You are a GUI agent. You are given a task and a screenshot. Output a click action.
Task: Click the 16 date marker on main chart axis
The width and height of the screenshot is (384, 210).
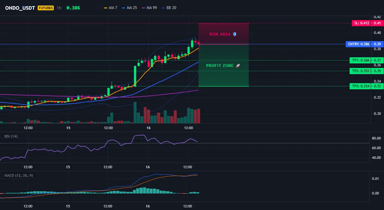(149, 128)
